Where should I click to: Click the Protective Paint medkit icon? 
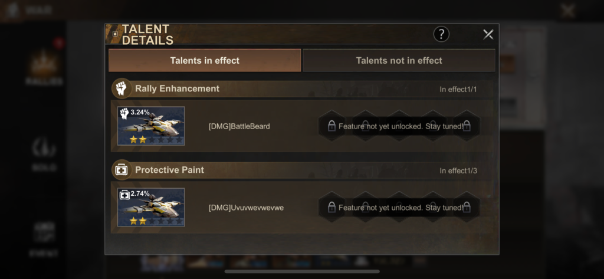tap(122, 170)
